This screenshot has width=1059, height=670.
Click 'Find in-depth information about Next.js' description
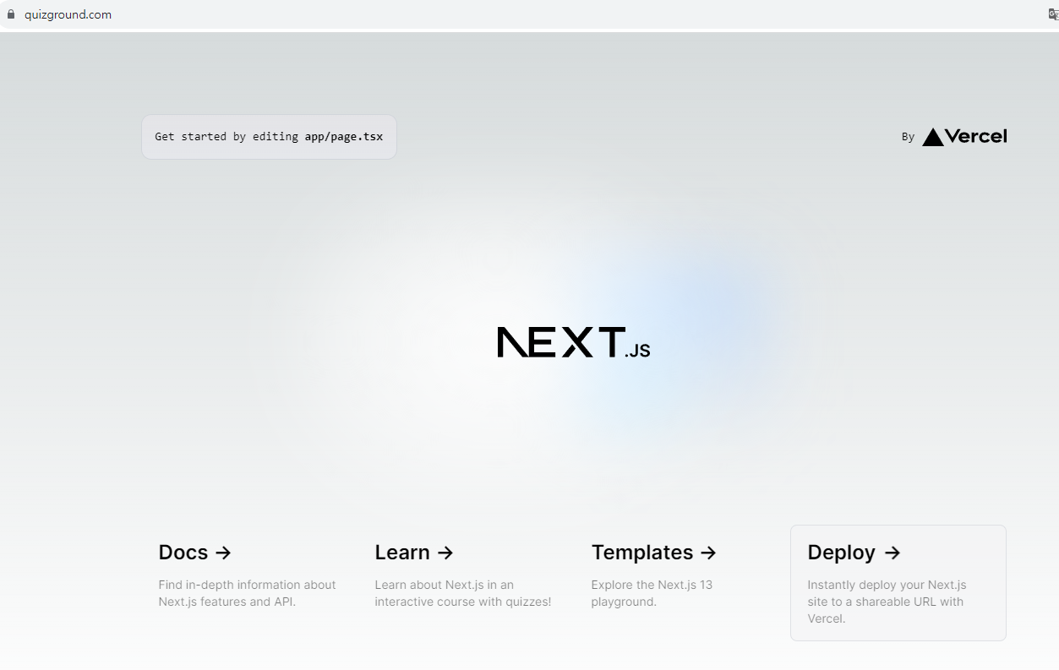247,593
